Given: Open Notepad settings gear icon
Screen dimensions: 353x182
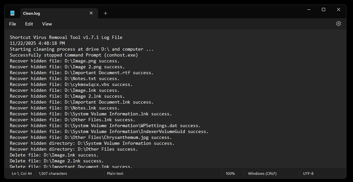Looking at the screenshot, I should [x=338, y=24].
